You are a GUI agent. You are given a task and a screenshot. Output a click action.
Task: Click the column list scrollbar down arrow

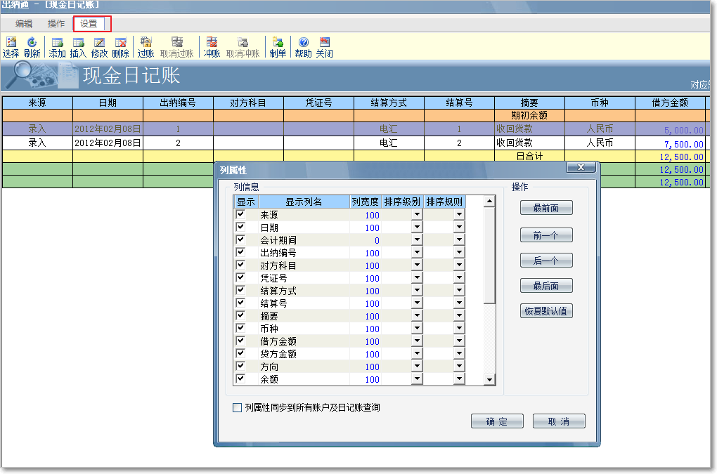(490, 380)
